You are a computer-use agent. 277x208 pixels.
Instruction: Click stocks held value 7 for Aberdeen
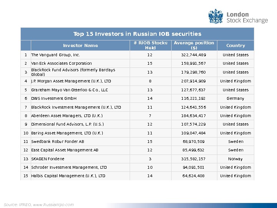(x=150, y=116)
